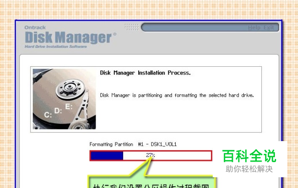Click the green 百科全说 watermark logo
Image resolution: width=298 pixels, height=188 pixels.
[249, 156]
